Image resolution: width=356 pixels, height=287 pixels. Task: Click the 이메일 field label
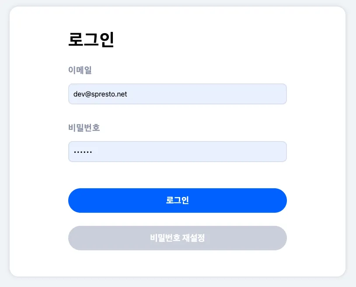[80, 70]
